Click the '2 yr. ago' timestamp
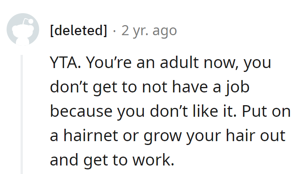The width and height of the screenshot is (300, 174). coord(149,31)
